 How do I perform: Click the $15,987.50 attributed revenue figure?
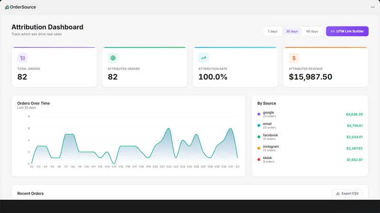310,77
